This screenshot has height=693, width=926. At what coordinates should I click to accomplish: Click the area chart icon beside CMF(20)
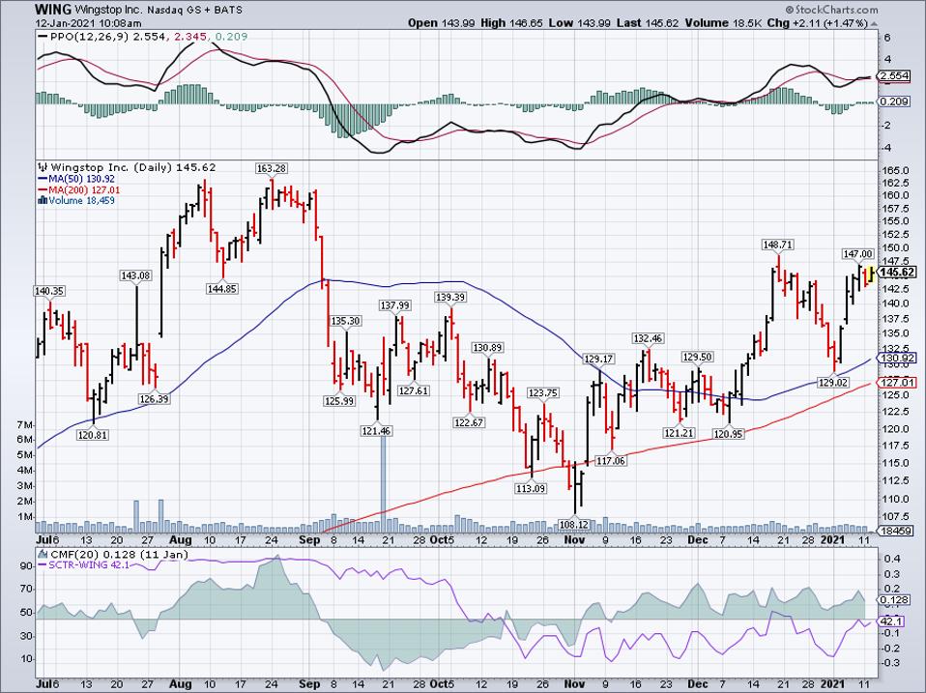pyautogui.click(x=43, y=554)
